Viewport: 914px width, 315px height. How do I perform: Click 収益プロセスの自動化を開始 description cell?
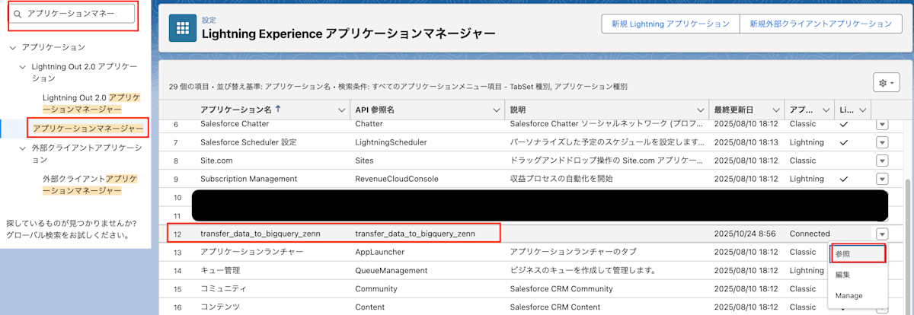pyautogui.click(x=560, y=179)
